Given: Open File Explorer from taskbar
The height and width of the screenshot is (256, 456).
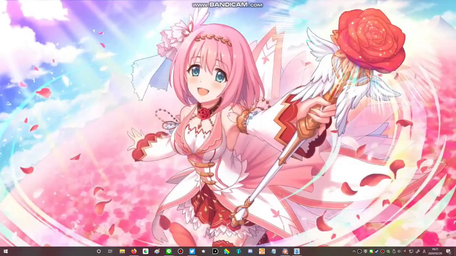Looking at the screenshot, I should pyautogui.click(x=122, y=251).
